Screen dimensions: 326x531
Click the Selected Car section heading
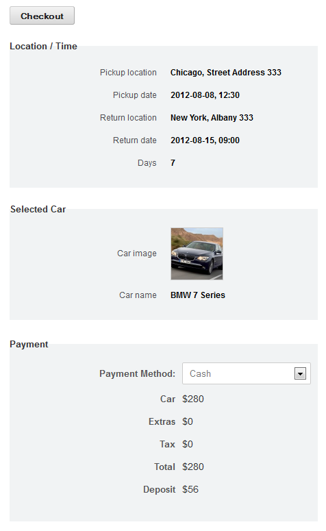[38, 209]
